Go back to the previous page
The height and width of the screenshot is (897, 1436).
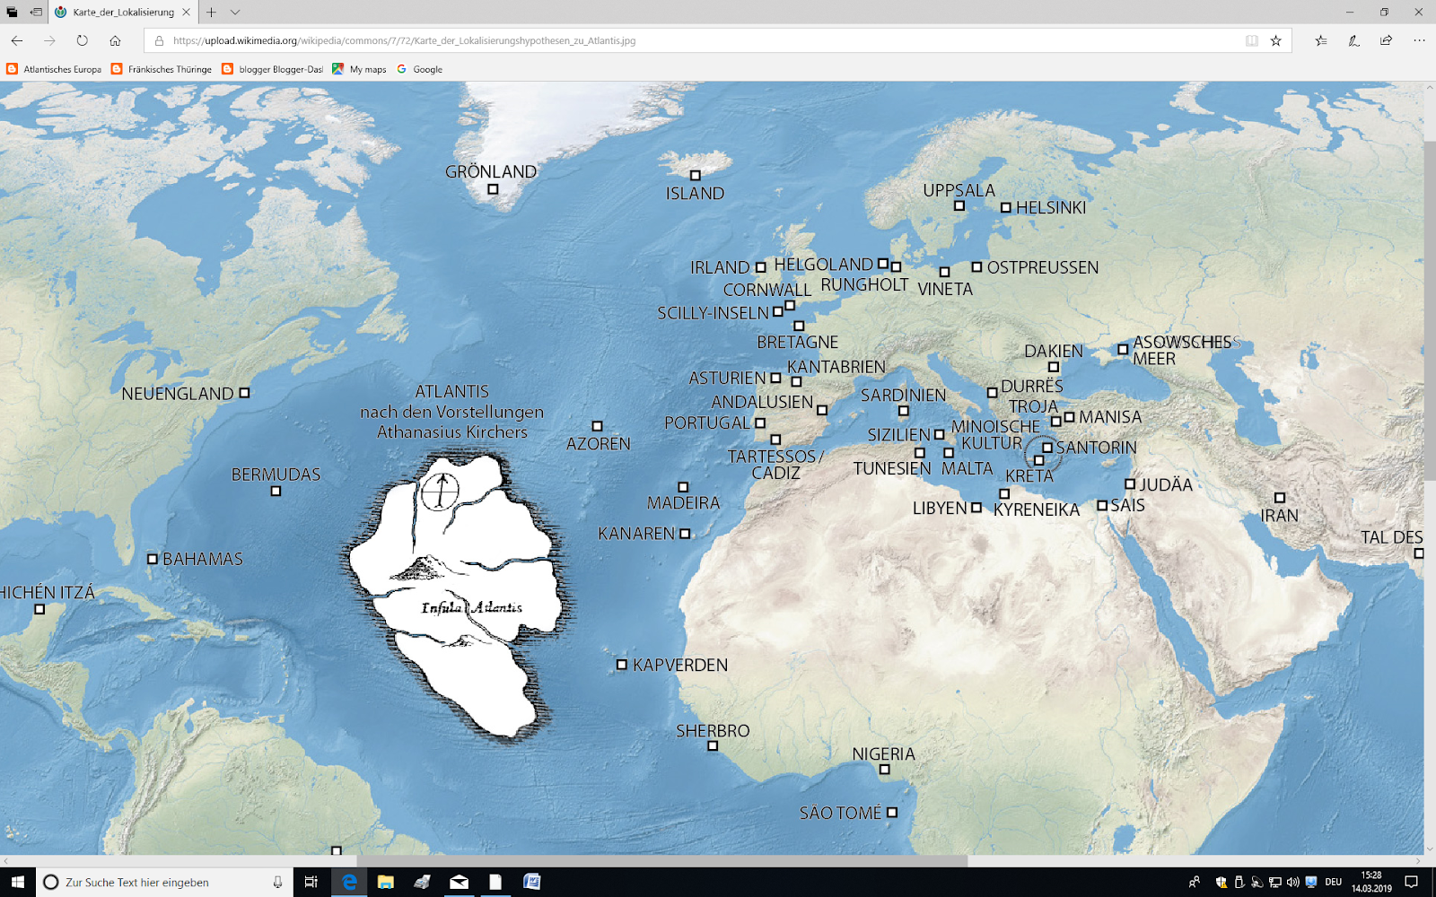17,40
